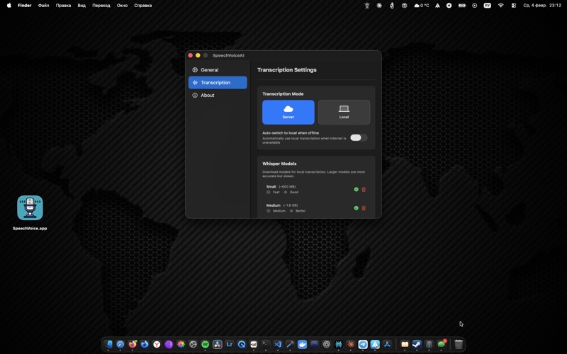This screenshot has height=354, width=567.
Task: Open Photos from the Dock
Action: tap(181, 344)
